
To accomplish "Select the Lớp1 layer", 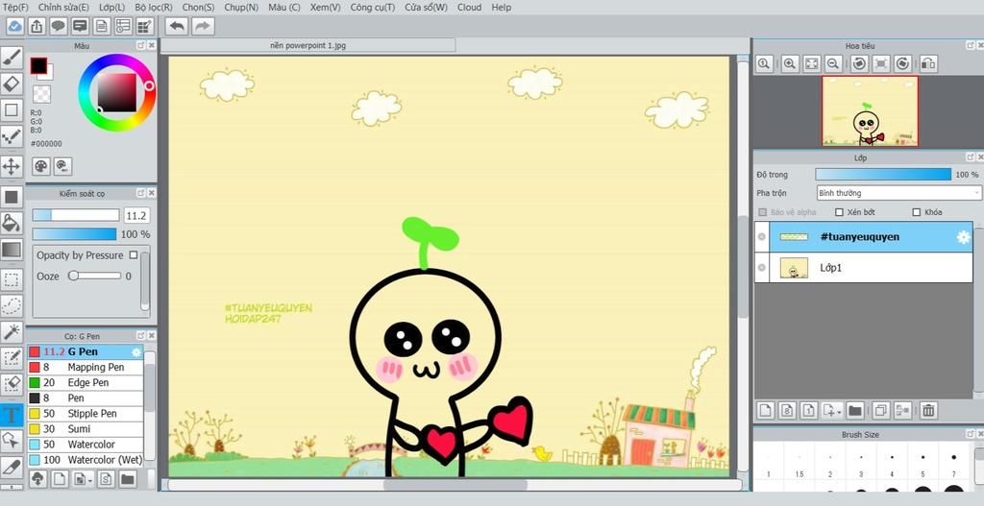I will point(864,268).
